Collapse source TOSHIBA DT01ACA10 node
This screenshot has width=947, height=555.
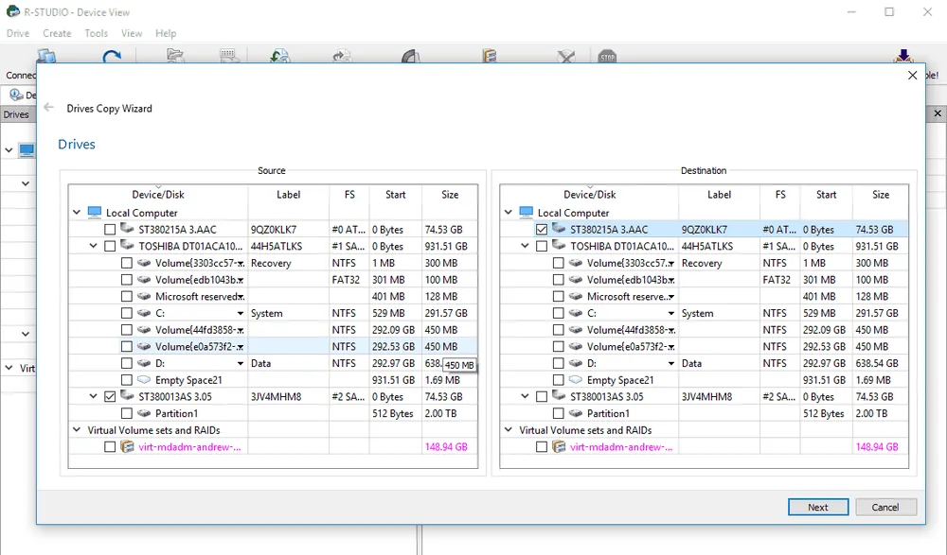pyautogui.click(x=93, y=246)
